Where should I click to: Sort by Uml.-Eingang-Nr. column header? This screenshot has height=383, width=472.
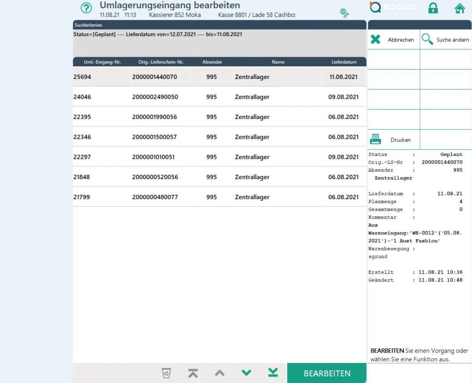[102, 62]
